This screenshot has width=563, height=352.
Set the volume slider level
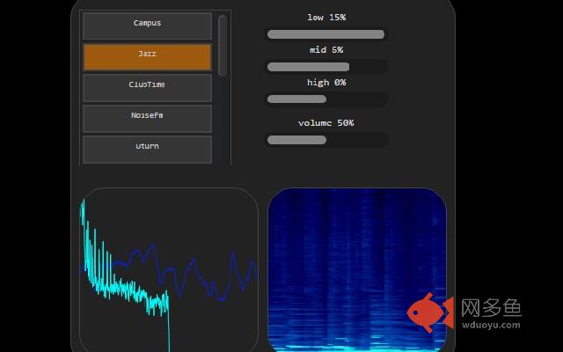pos(326,140)
